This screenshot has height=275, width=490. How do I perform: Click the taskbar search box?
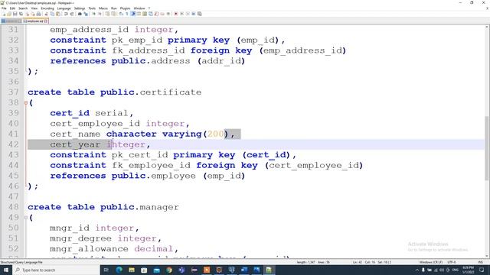coord(56,270)
